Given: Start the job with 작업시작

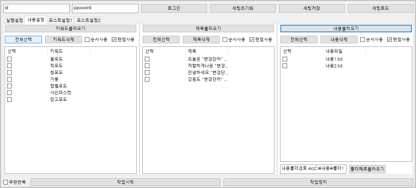Looking at the screenshot, I should click(125, 182).
